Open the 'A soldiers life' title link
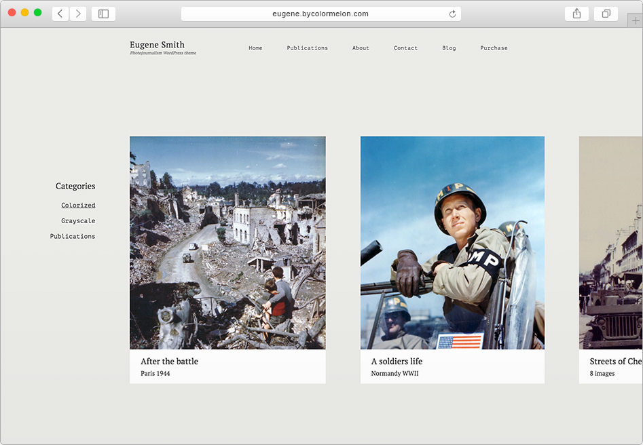 397,361
